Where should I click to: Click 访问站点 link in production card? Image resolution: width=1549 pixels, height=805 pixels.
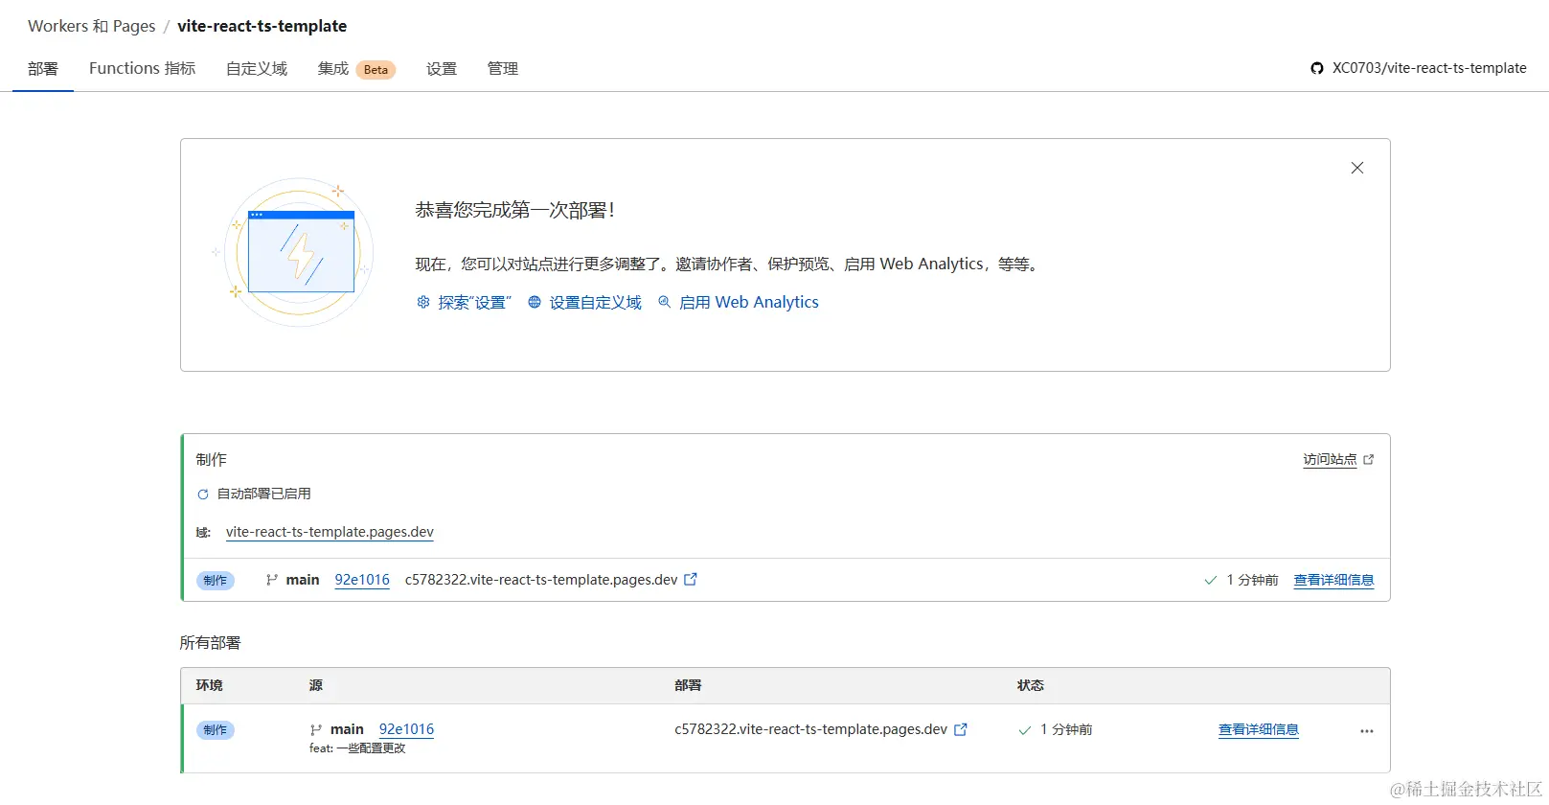[x=1330, y=460]
